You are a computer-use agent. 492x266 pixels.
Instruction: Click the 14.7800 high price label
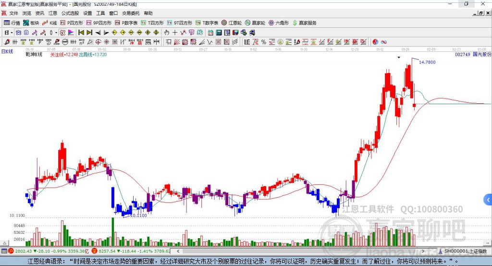coord(427,62)
